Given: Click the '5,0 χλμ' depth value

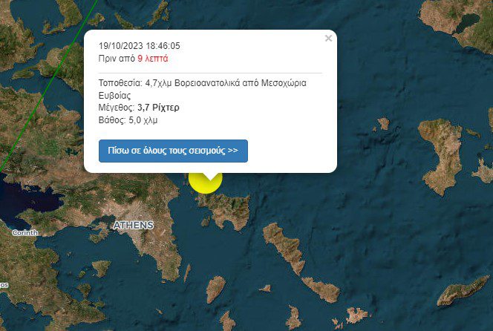Looking at the screenshot, I should [x=143, y=120].
